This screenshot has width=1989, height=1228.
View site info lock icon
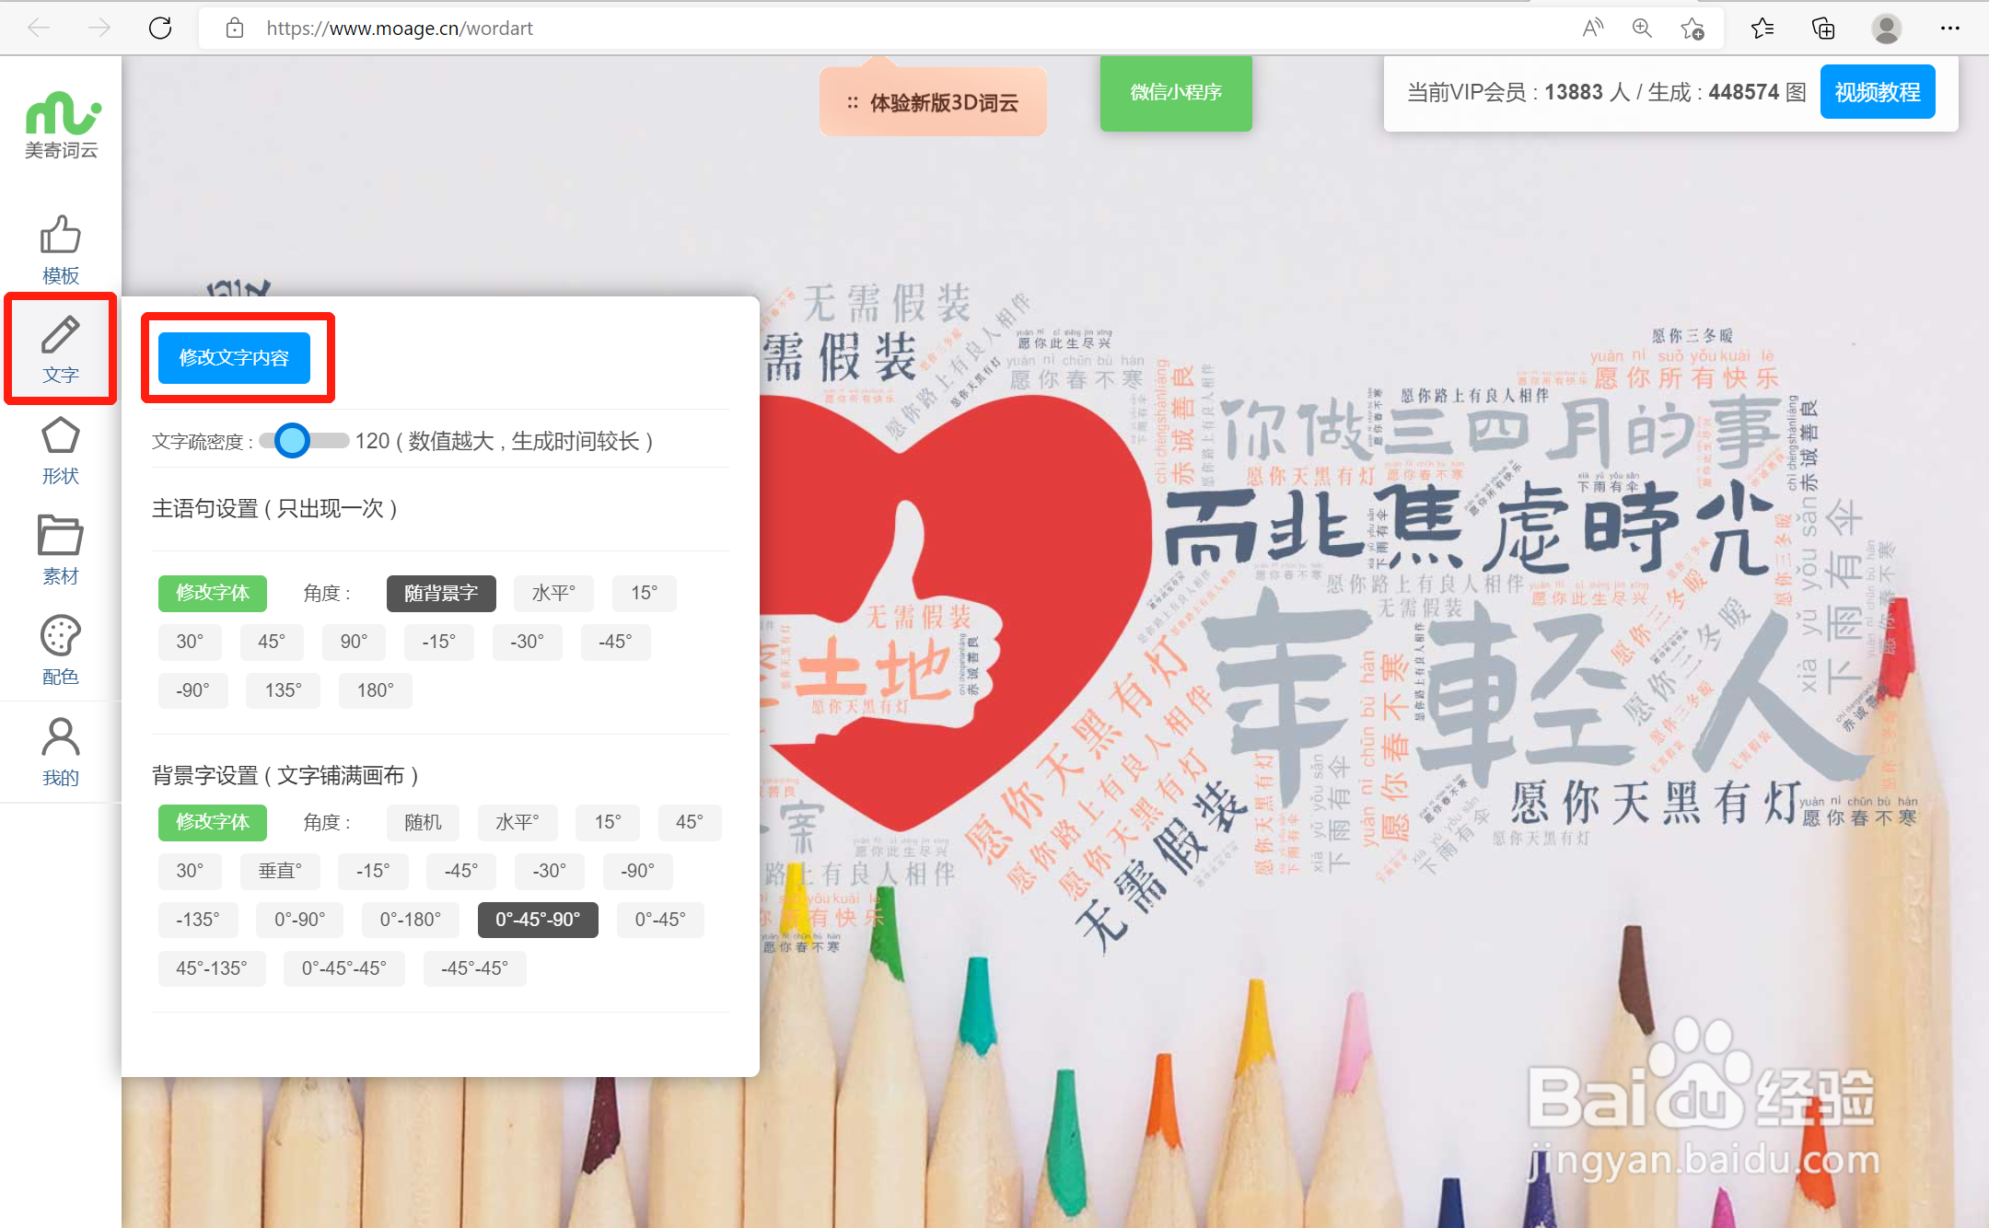click(x=235, y=29)
